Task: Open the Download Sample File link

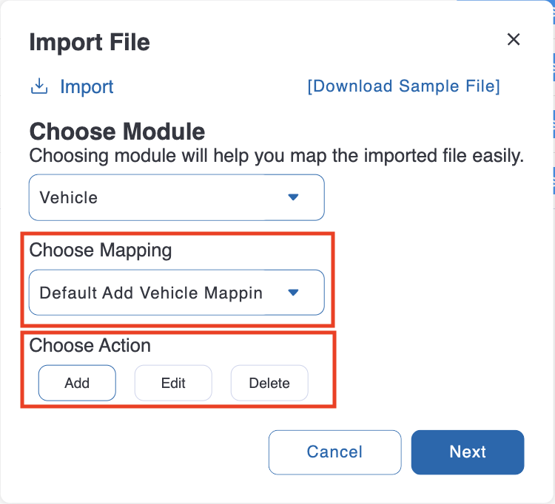Action: point(403,86)
